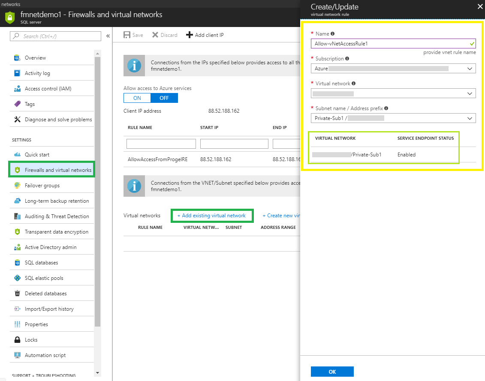Click the SQL elastic pools diamond icon
Viewport: 485px width, 381px height.
tap(17, 278)
